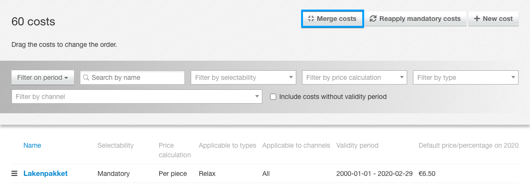Open the Filter by type dropdown
The image size is (530, 184).
[x=465, y=77]
